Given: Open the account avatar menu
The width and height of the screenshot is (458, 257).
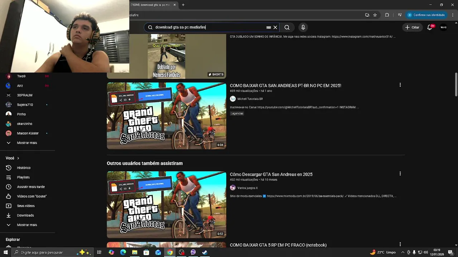Looking at the screenshot, I should point(443,27).
